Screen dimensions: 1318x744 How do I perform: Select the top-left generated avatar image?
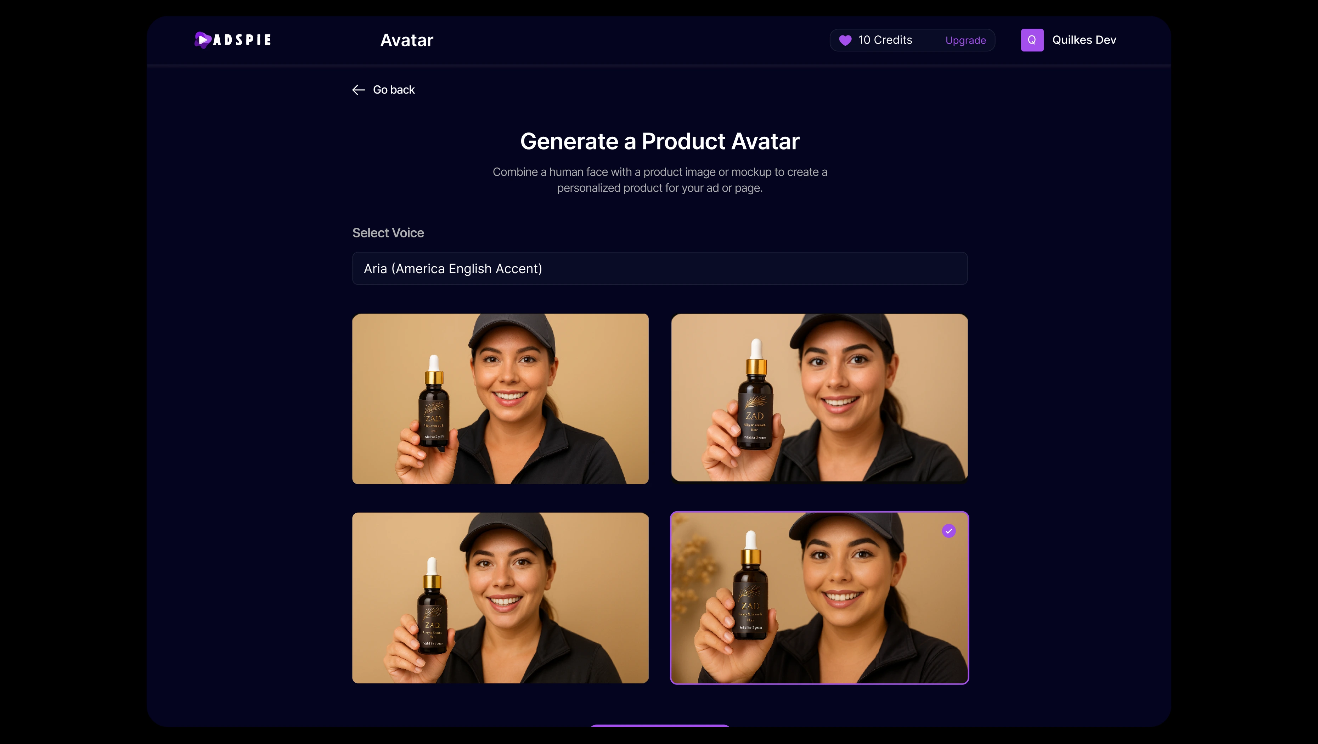[500, 399]
